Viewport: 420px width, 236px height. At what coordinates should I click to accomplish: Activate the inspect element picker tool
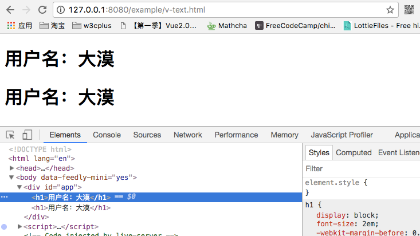(10, 135)
